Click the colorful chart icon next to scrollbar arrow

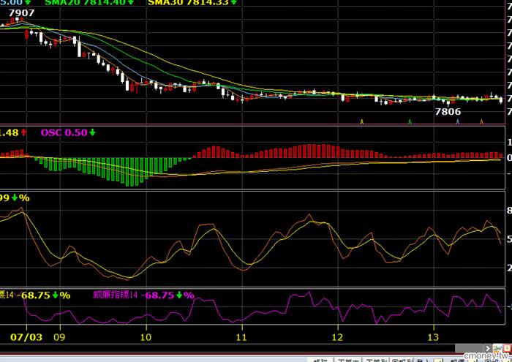pos(497,349)
